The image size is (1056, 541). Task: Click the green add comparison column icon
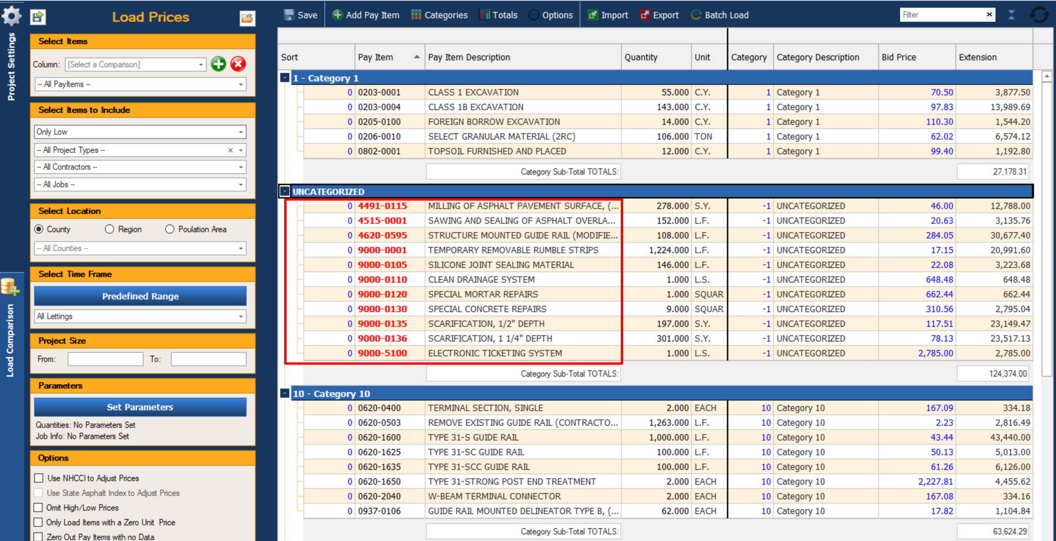[x=218, y=64]
